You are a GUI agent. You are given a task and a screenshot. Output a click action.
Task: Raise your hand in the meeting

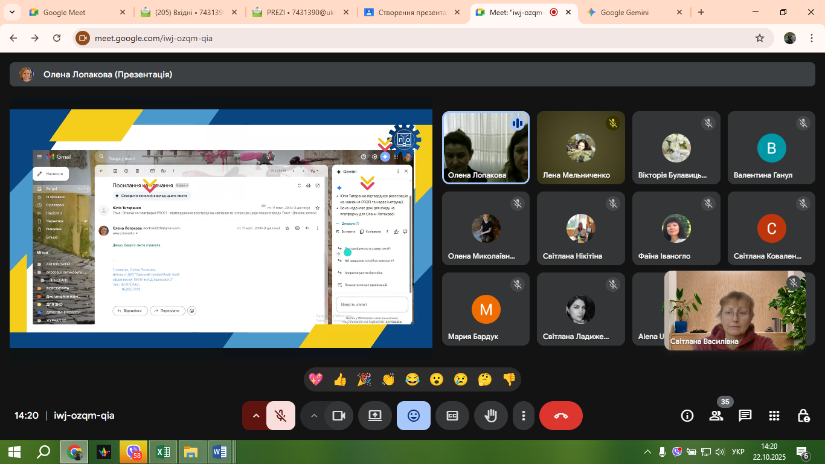pyautogui.click(x=490, y=416)
